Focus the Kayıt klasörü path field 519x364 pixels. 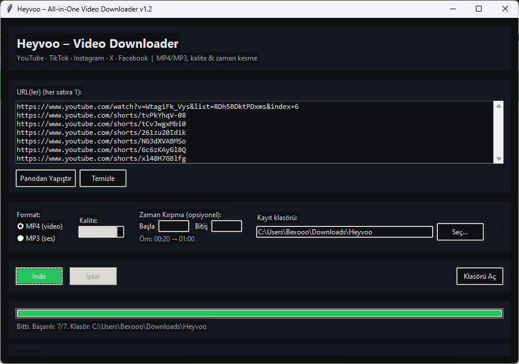coord(345,232)
